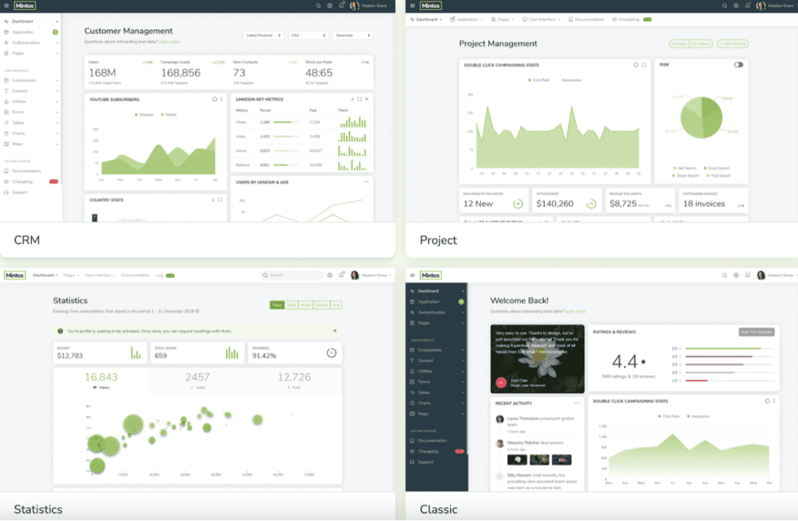This screenshot has width=798, height=521.
Task: Click search icon in CRM panel header
Action: click(318, 5)
